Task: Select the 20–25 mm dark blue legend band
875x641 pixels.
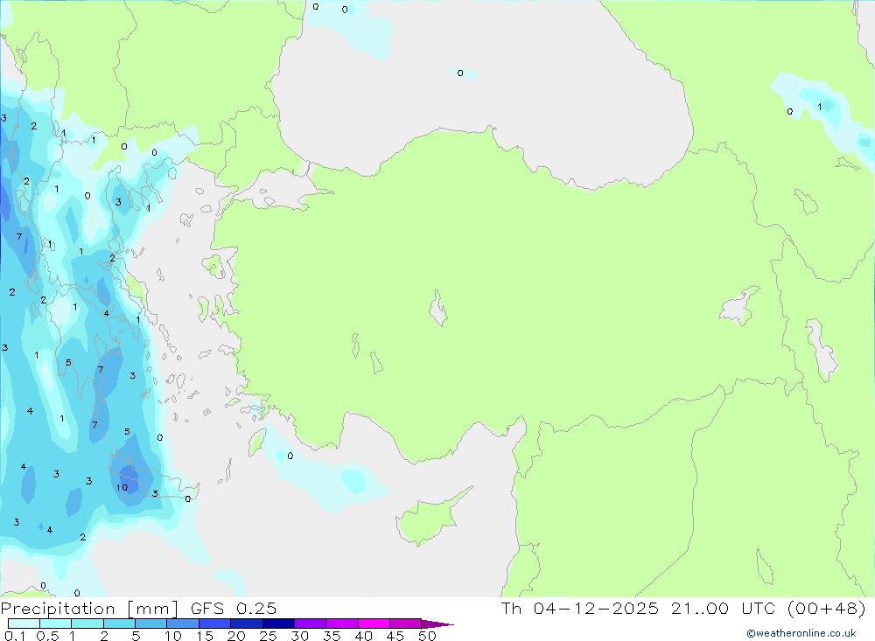Action: pyautogui.click(x=247, y=624)
